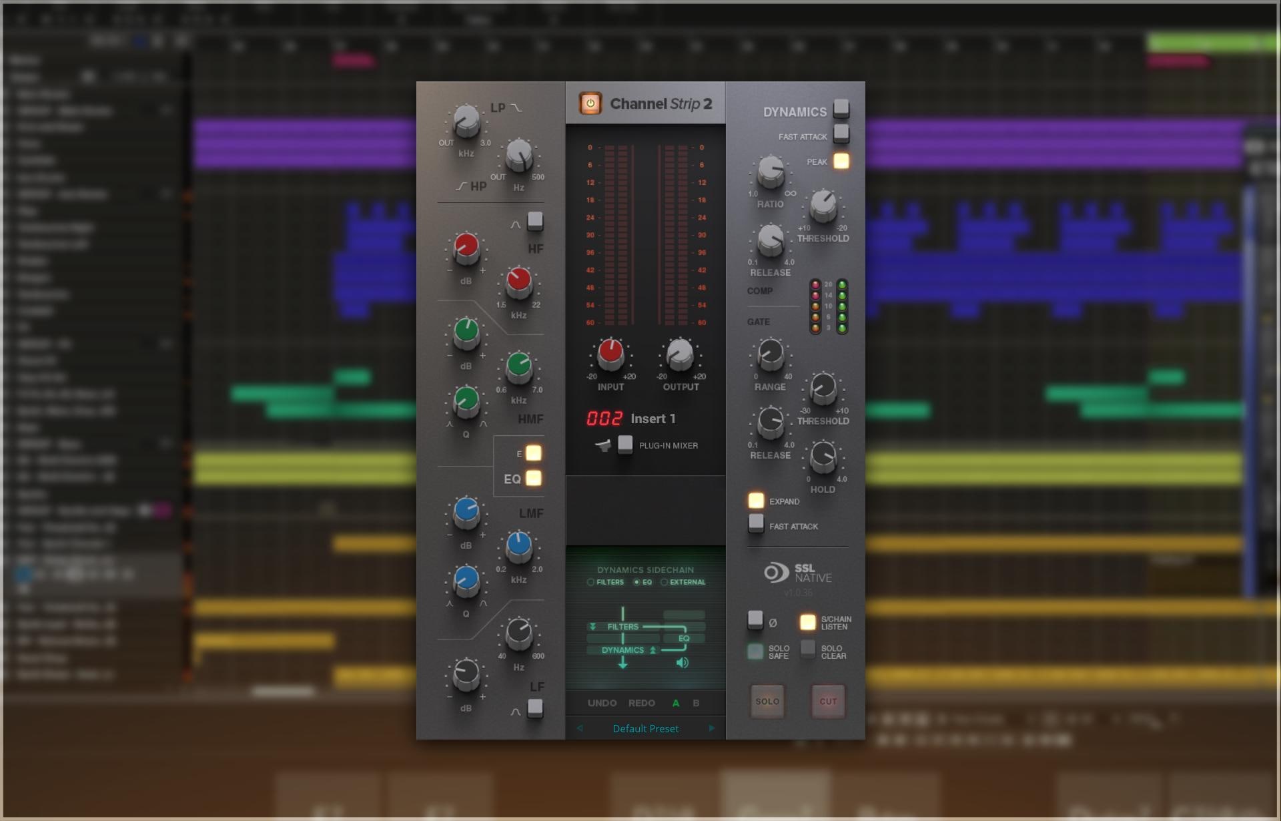Click the compressor THRESHOLD knob
1281x821 pixels.
point(823,206)
